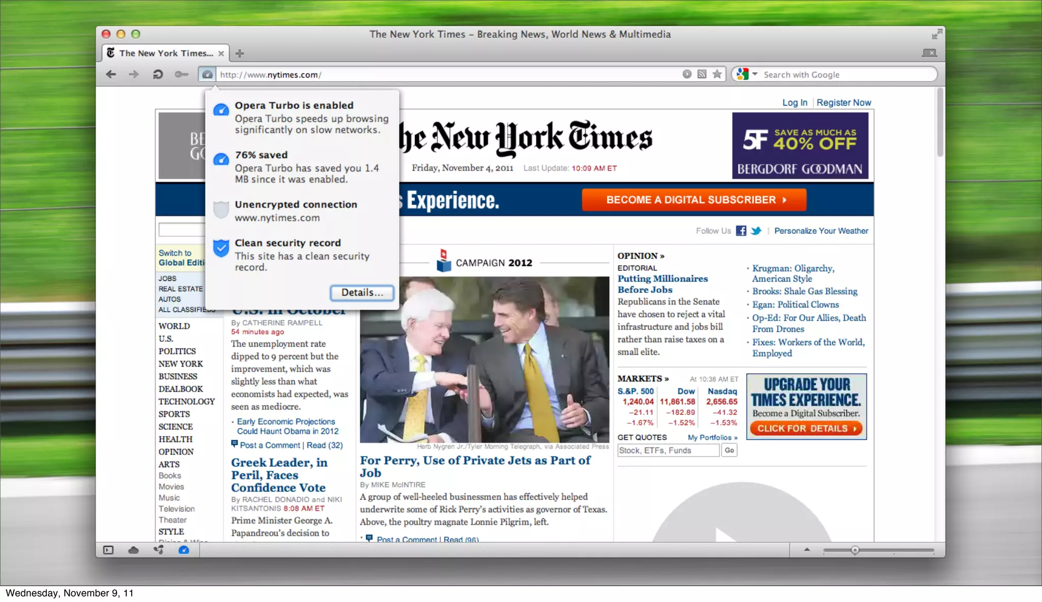Click the Stock, ETFs, Funds quote field
This screenshot has height=602, width=1042.
pos(668,450)
